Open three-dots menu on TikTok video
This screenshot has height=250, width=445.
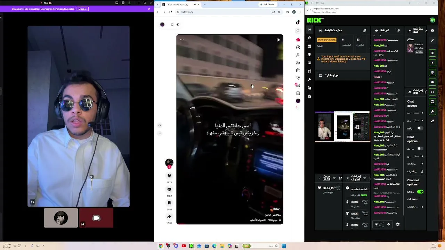click(181, 40)
